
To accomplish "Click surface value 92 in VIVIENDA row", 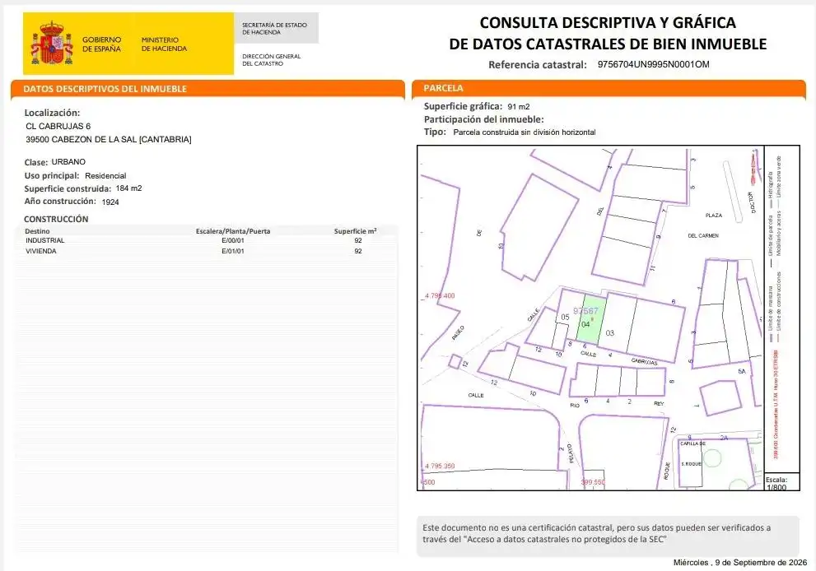I will click(x=358, y=251).
